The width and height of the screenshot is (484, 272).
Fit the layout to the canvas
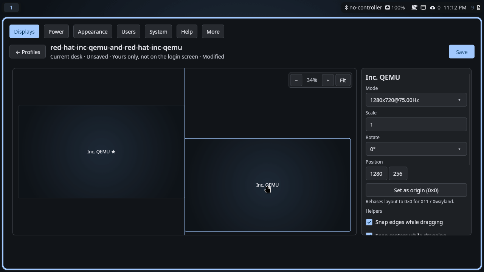point(343,80)
